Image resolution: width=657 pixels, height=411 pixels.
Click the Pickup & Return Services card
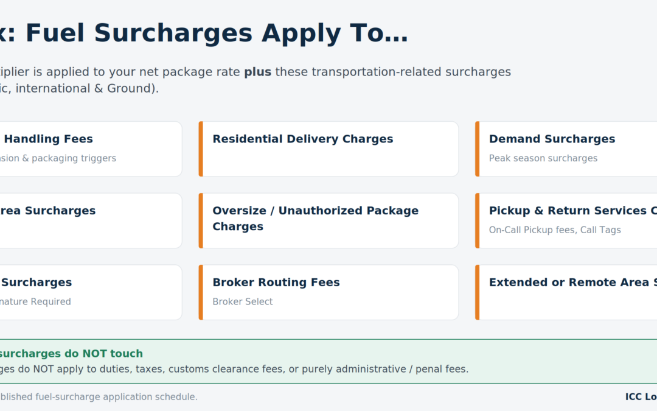pyautogui.click(x=566, y=220)
